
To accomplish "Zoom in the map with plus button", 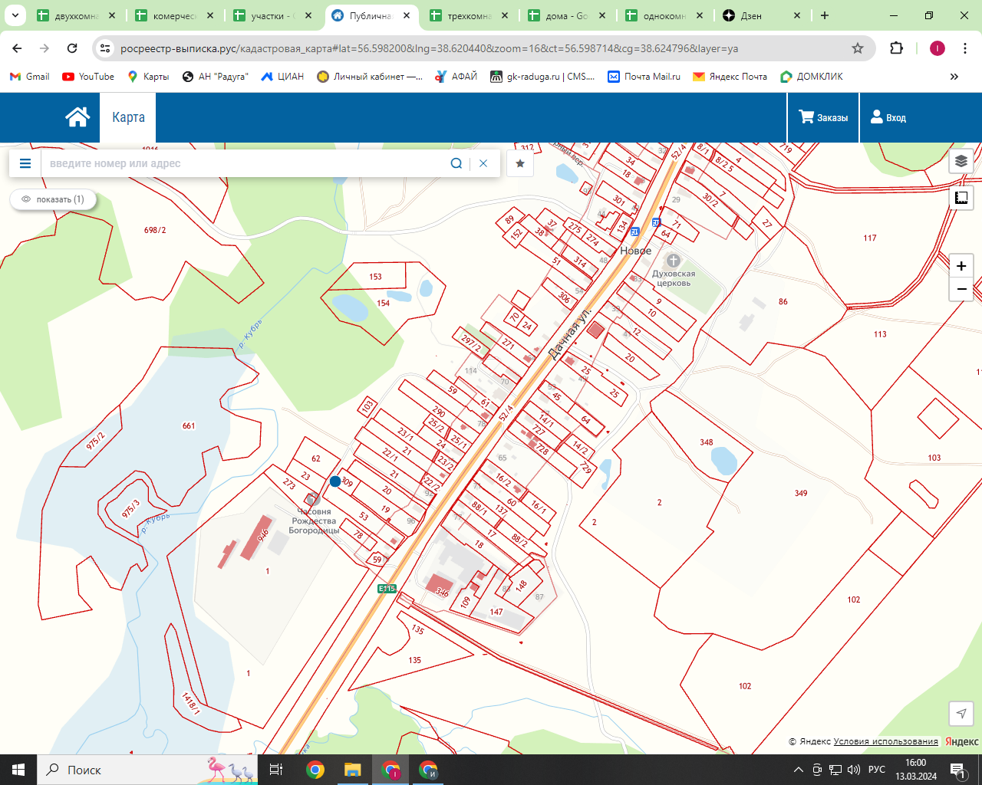I will coord(961,266).
